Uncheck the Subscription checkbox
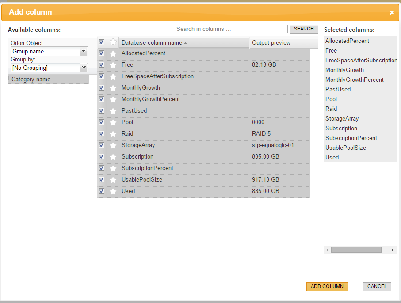 102,157
